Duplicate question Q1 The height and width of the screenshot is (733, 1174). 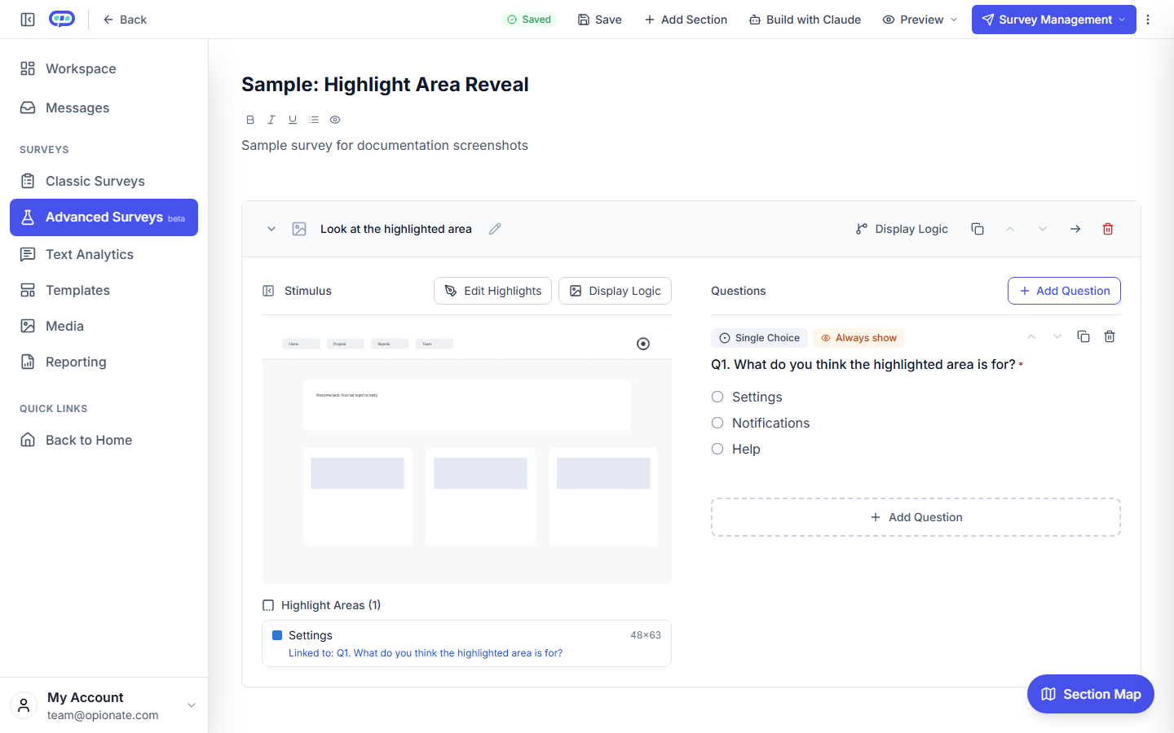[1084, 336]
